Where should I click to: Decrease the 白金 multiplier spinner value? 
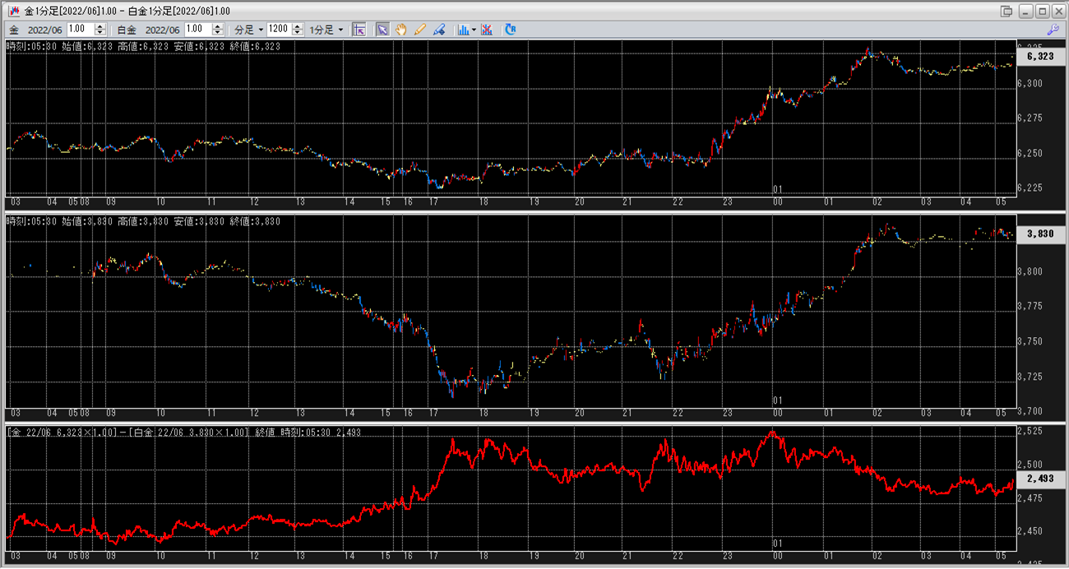(218, 33)
